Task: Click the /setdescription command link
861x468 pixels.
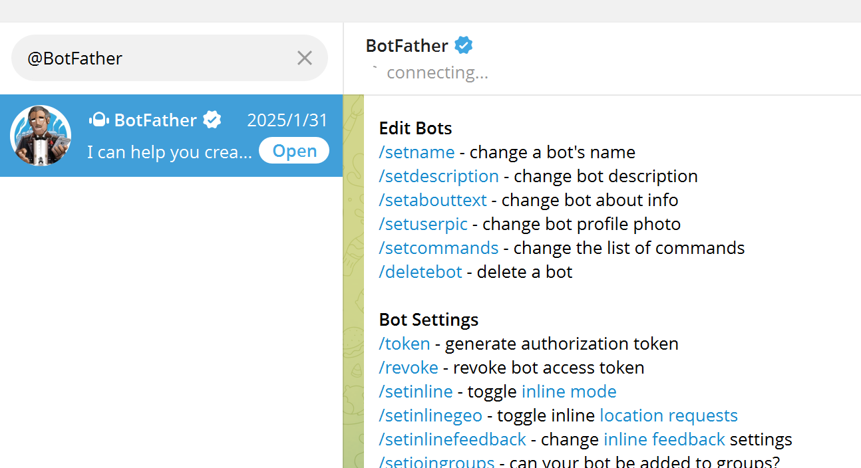Action: click(x=438, y=176)
